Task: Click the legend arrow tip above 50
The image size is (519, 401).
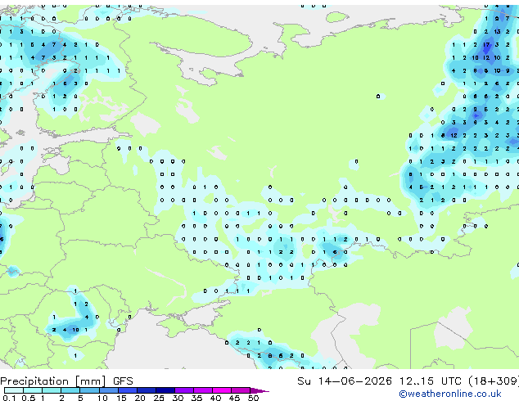Action: tap(259, 390)
